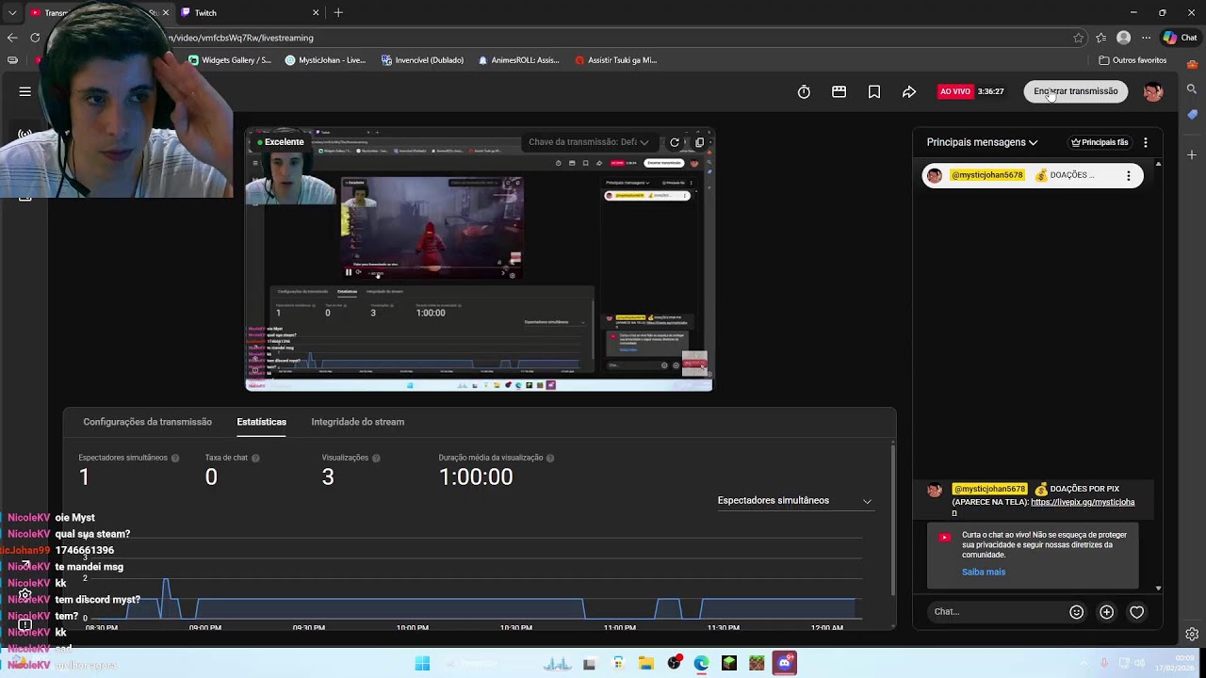Open Assistir Tsuki ga Mi bookmark

(616, 60)
